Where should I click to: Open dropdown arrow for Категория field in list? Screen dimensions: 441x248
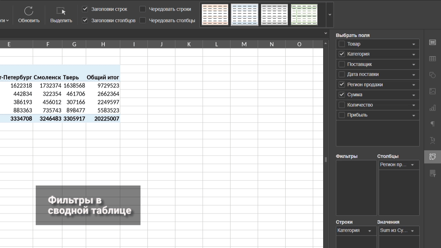point(414,54)
